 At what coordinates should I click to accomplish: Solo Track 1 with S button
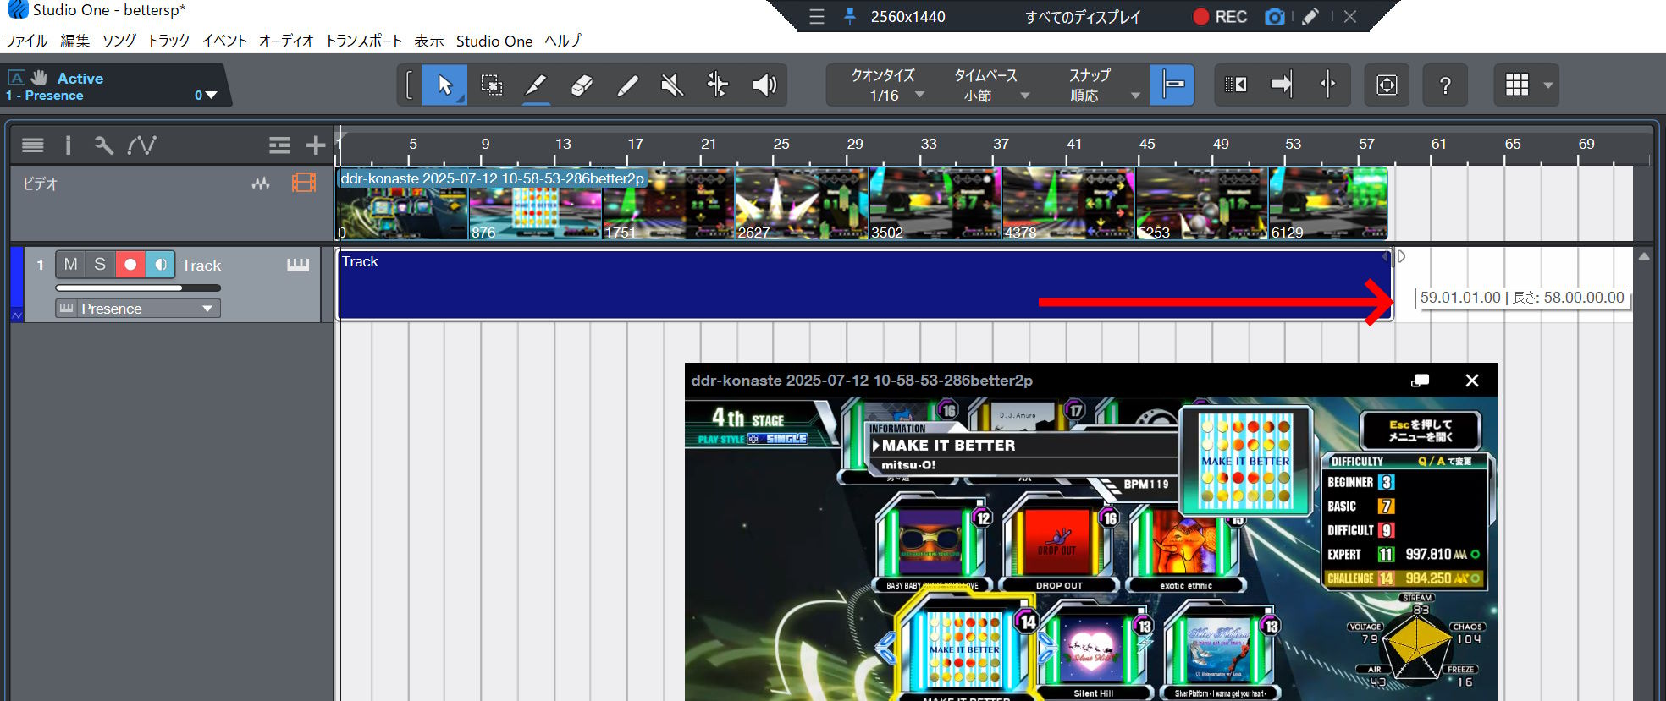[x=100, y=265]
